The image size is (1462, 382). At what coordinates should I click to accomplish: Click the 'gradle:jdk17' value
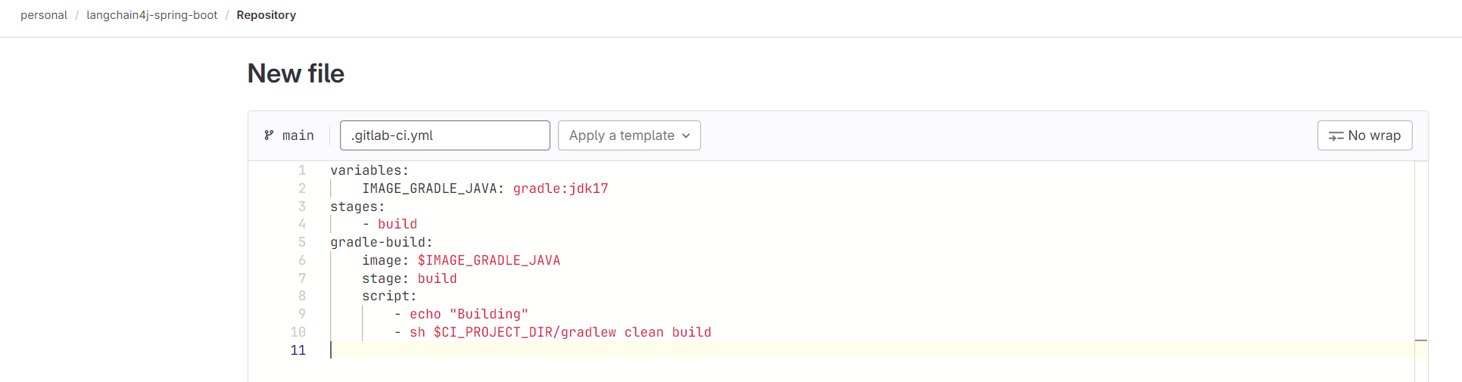(x=560, y=188)
